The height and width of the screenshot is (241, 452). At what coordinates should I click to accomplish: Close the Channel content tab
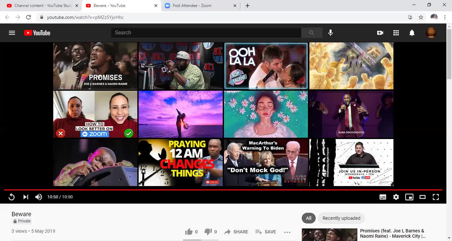click(x=76, y=6)
